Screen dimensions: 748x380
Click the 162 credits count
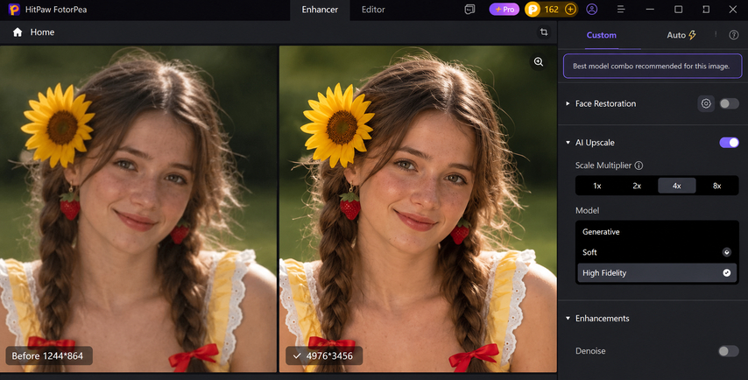pos(551,9)
